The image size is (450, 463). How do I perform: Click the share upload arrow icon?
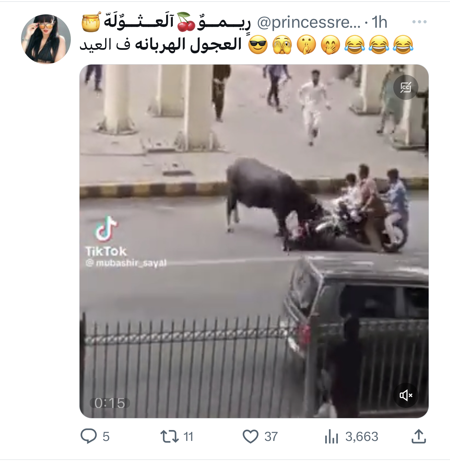418,436
